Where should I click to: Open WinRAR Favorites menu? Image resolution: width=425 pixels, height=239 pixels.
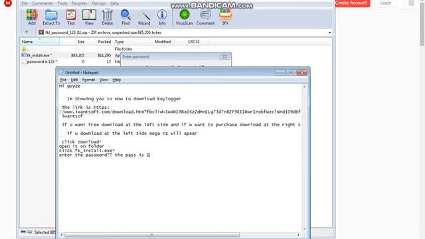80,3
